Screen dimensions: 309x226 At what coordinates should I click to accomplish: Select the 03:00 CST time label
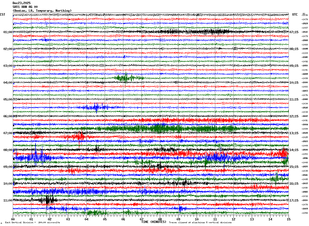click(x=8, y=66)
